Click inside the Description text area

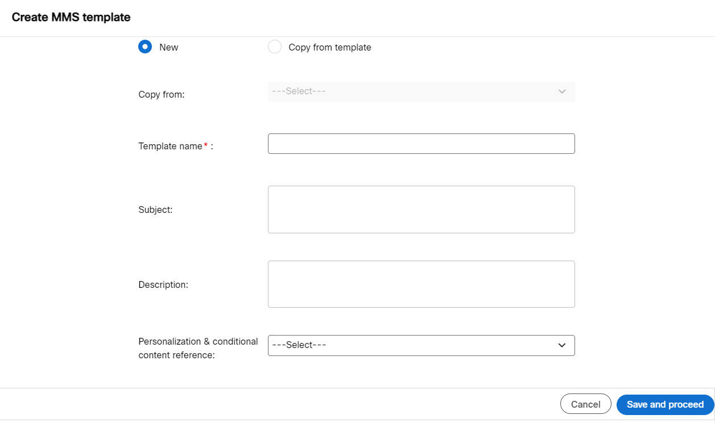421,284
